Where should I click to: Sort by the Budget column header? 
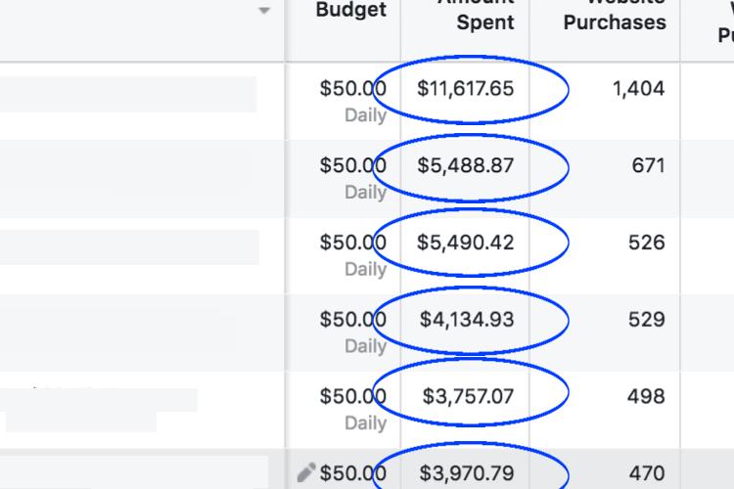click(351, 12)
